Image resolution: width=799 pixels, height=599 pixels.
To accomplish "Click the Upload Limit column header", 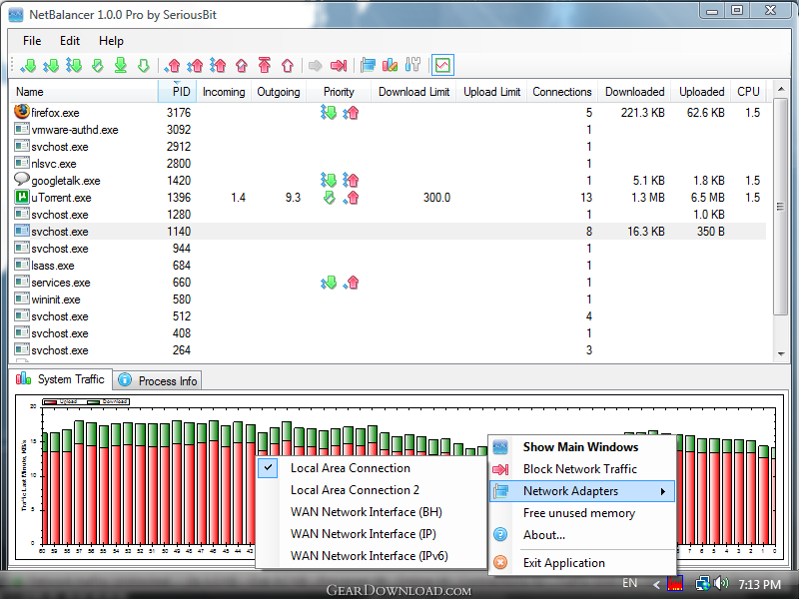I will point(491,92).
